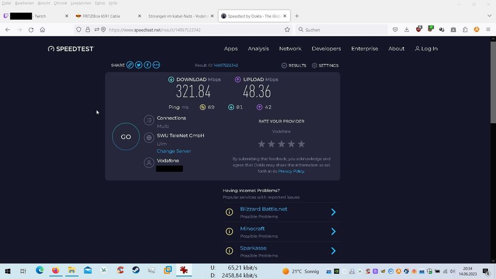Open the Firefox application menu
Image resolution: width=496 pixels, height=279 pixels.
[x=488, y=30]
